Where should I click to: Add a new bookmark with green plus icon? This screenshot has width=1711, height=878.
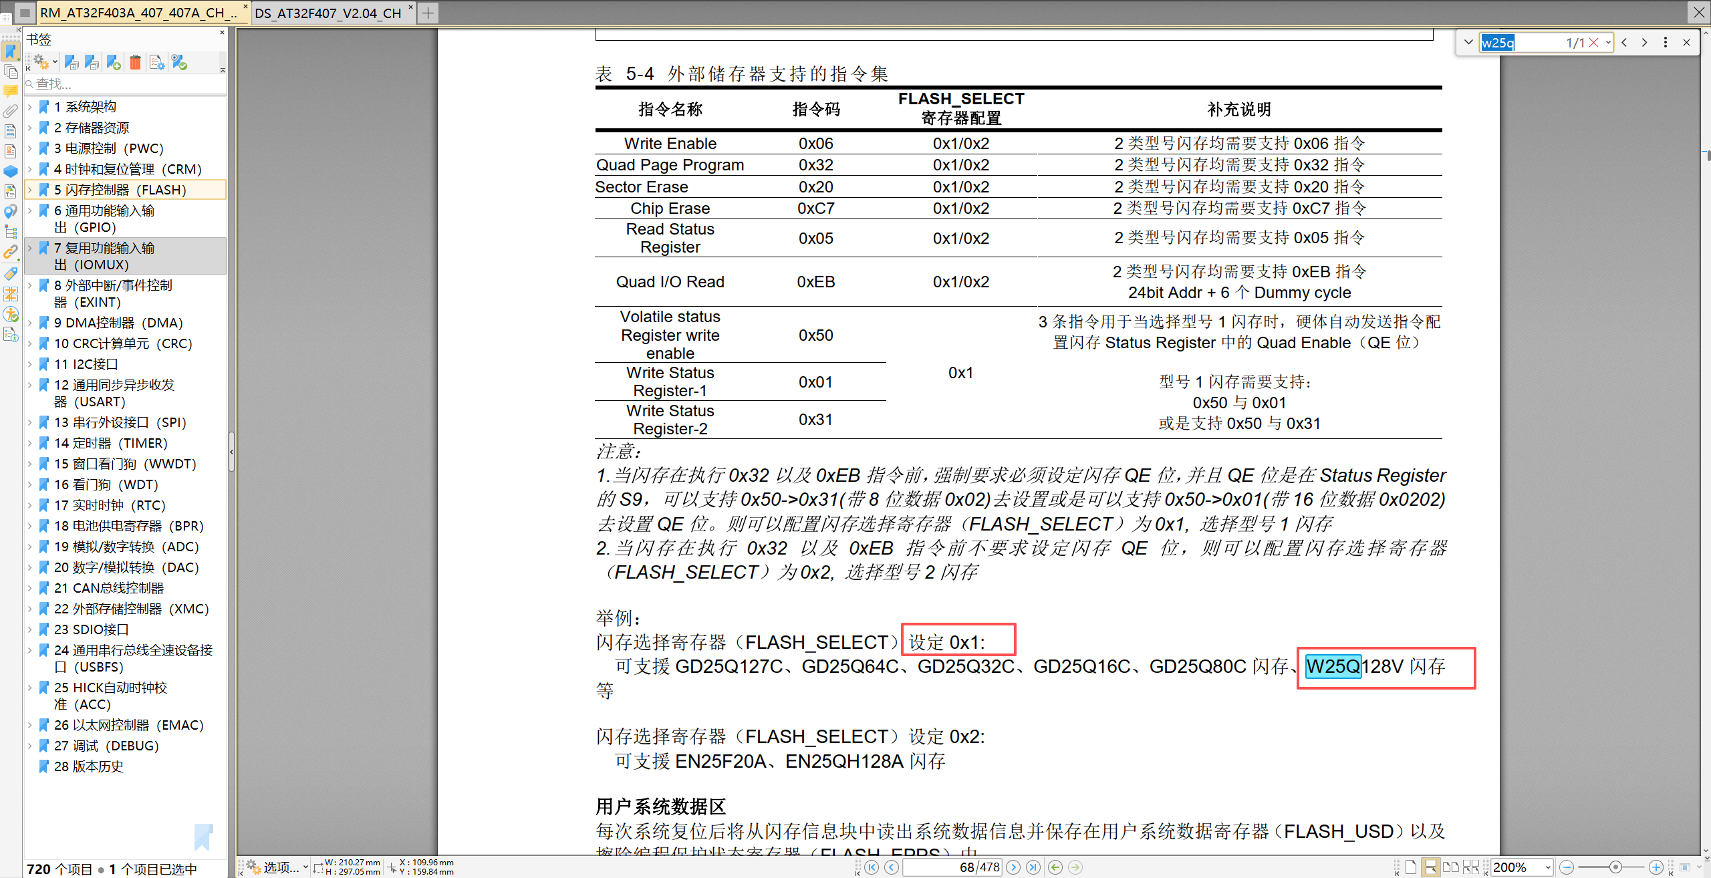[113, 62]
